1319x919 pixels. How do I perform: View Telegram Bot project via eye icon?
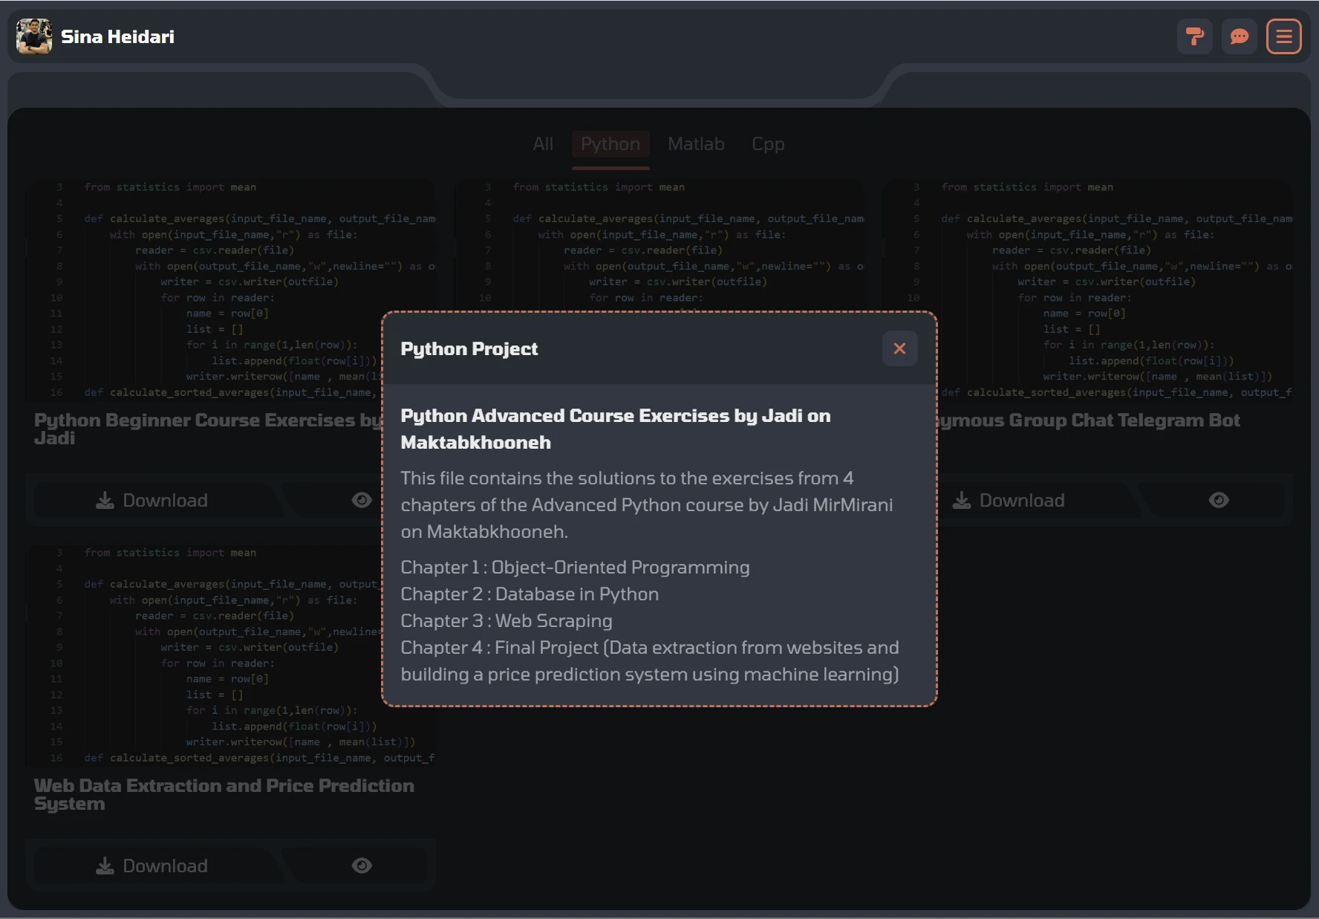[1218, 500]
